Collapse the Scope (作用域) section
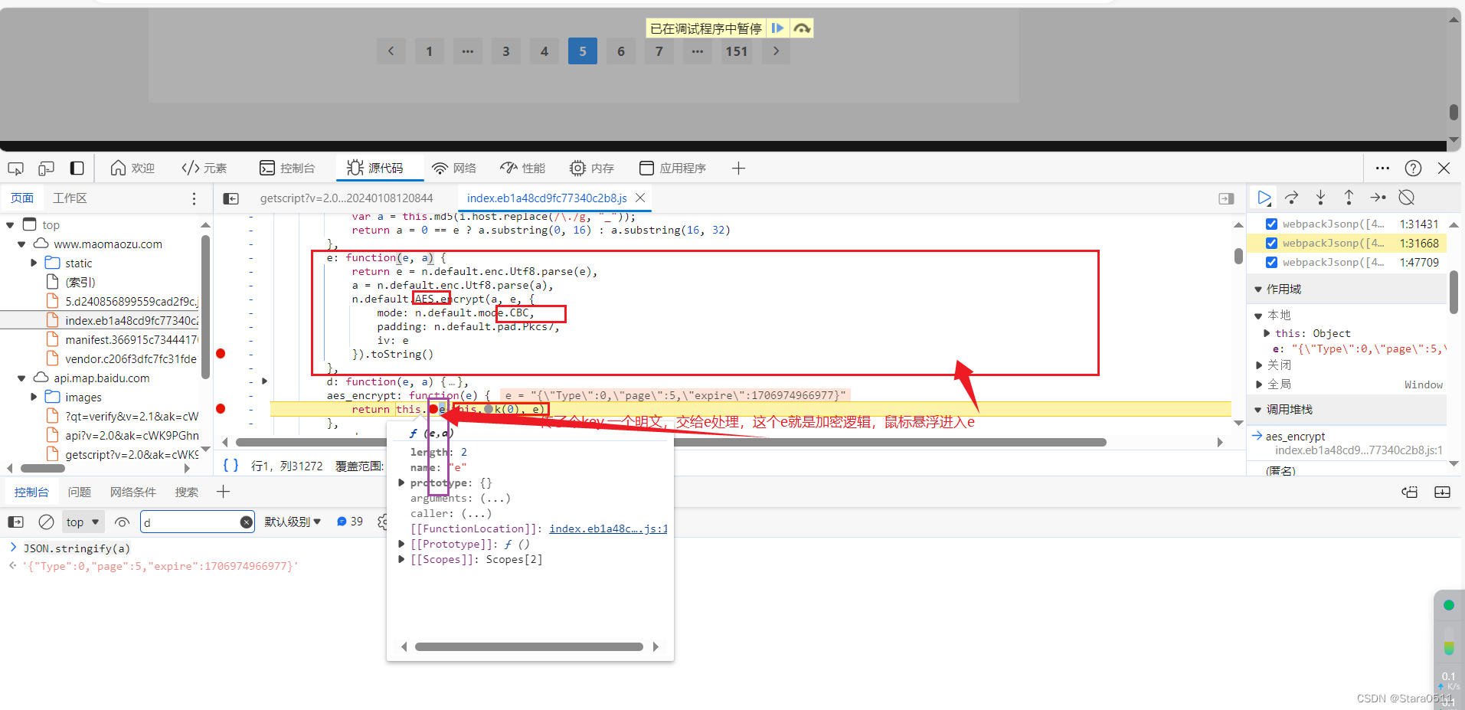This screenshot has height=710, width=1465. click(1257, 290)
